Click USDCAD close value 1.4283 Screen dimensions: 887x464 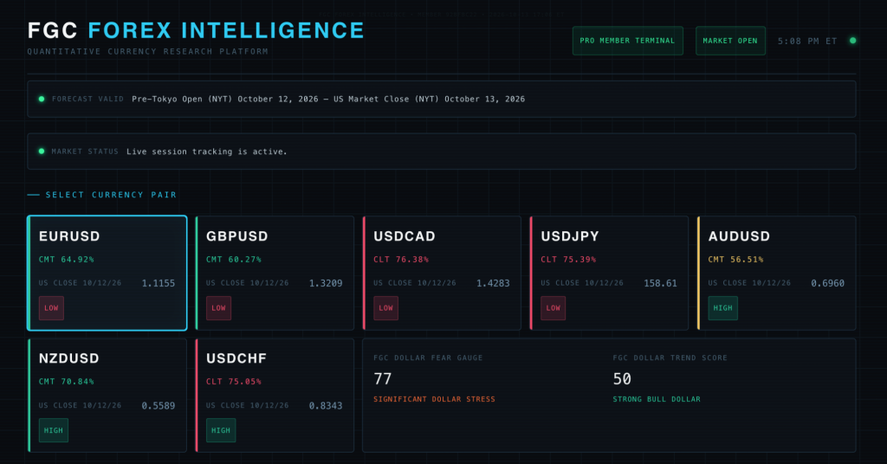493,283
